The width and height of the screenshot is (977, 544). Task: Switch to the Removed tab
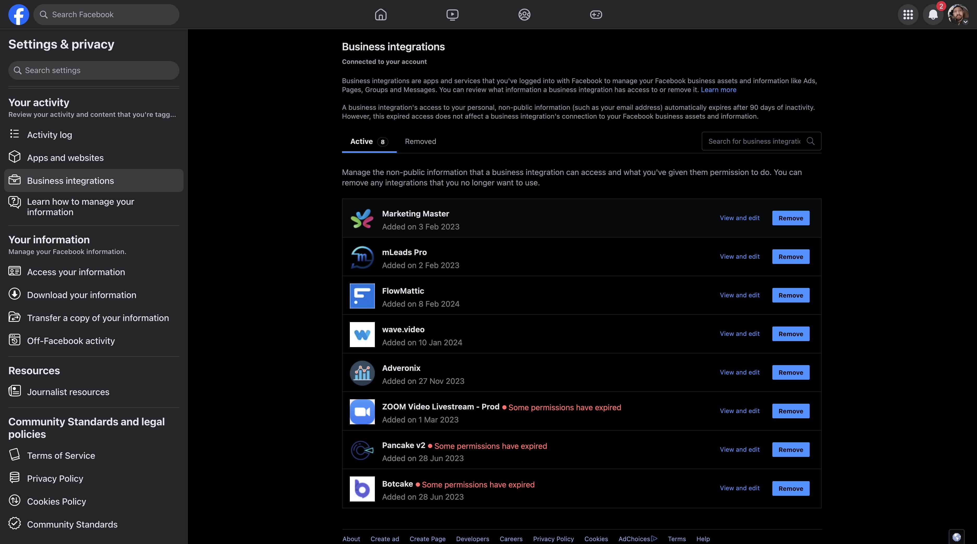point(420,142)
